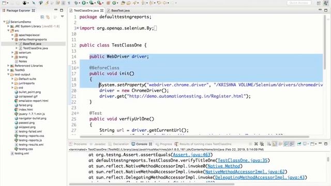Click the New Java Class green icon
Viewport: 331px width, 186px height.
[114, 3]
